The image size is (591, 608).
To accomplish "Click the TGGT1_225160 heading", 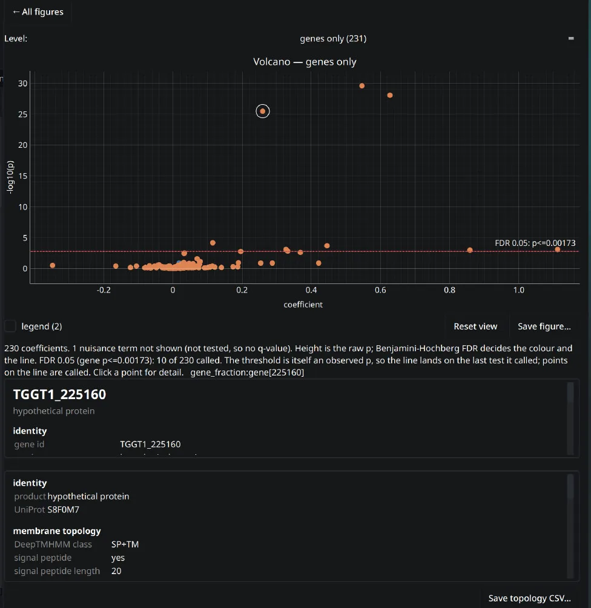I will click(59, 394).
